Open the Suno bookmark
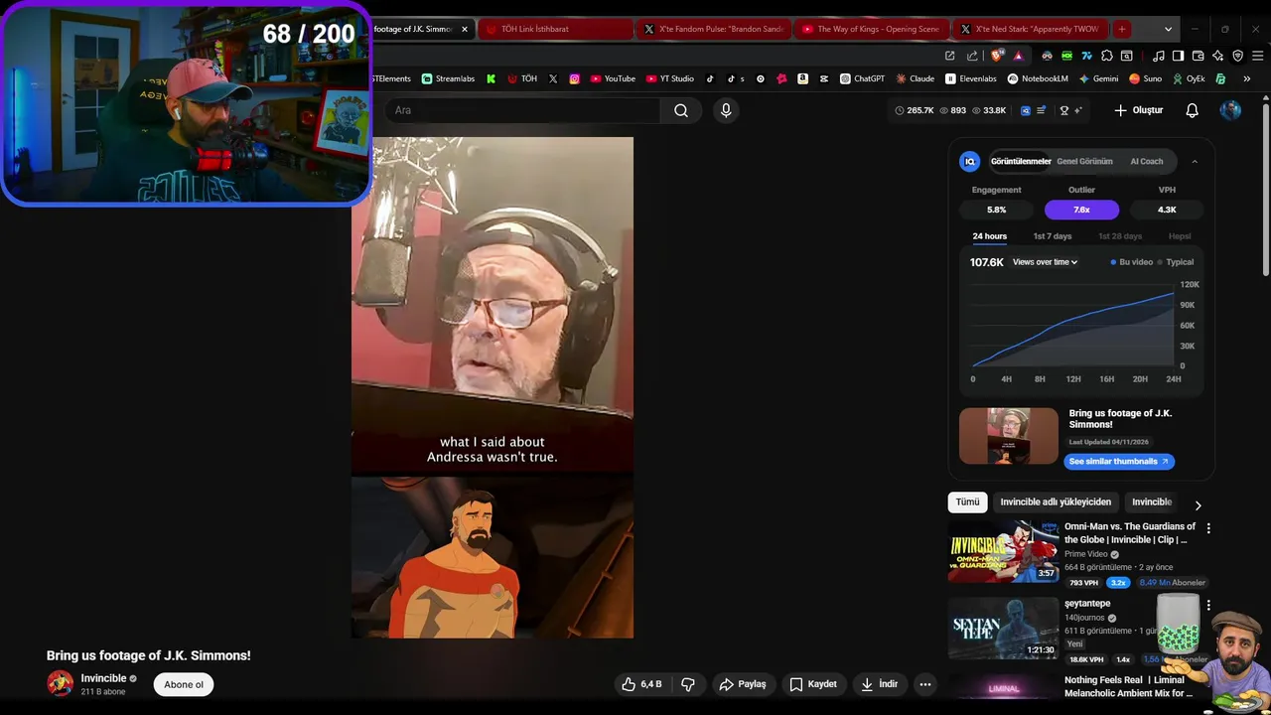Image resolution: width=1271 pixels, height=715 pixels. pyautogui.click(x=1145, y=78)
